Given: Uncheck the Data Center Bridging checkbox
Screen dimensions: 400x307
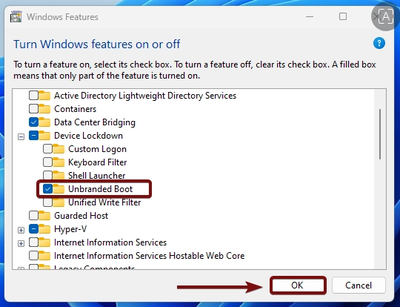Looking at the screenshot, I should click(33, 122).
